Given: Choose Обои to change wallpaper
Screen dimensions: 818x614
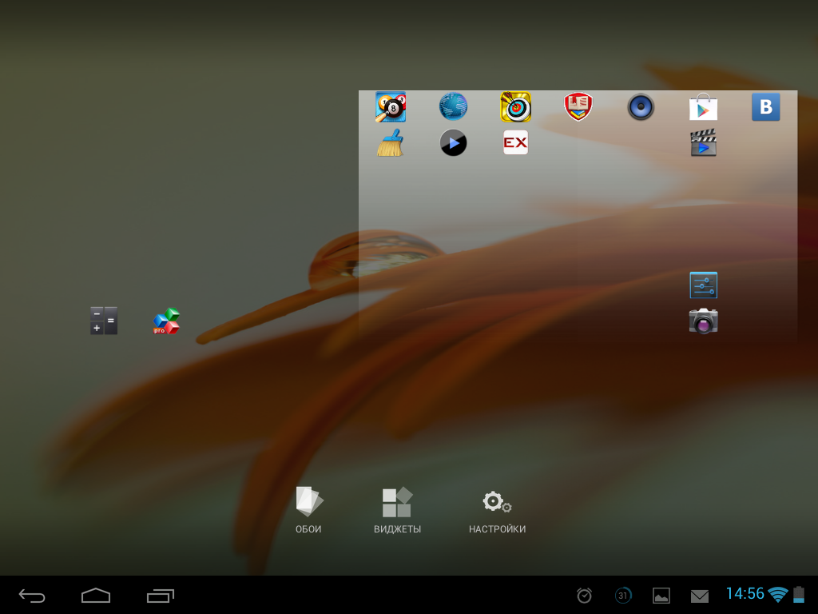Looking at the screenshot, I should 308,510.
